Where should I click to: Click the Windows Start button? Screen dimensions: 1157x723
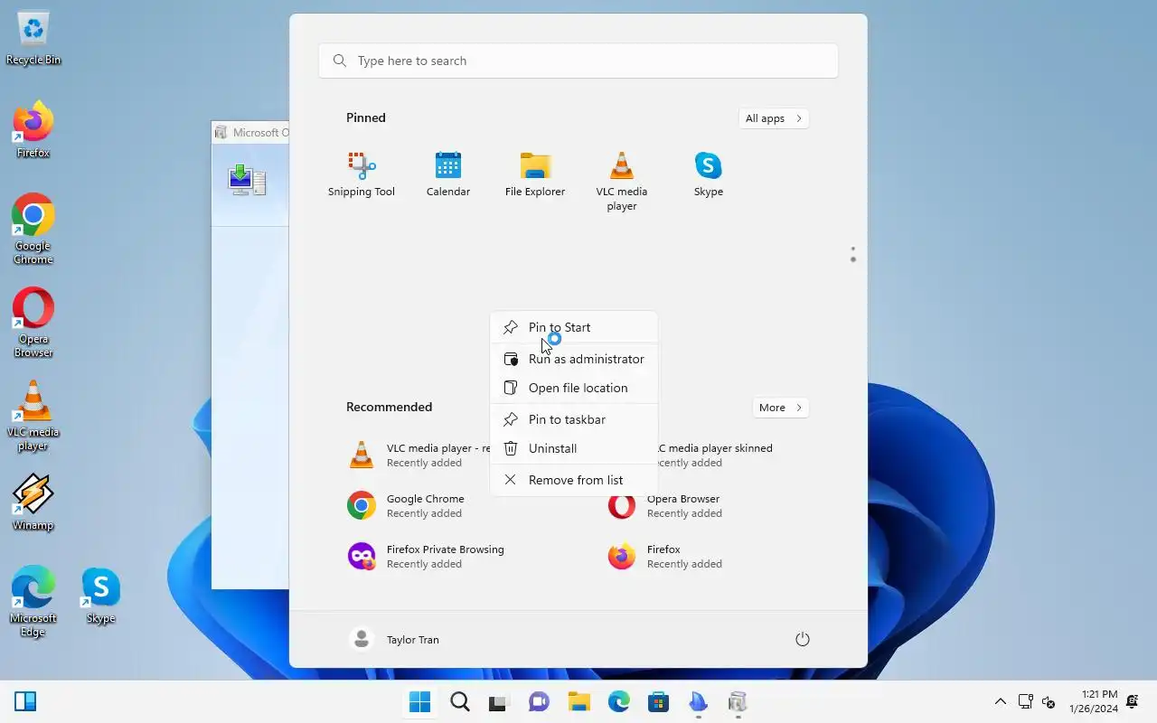coord(420,702)
